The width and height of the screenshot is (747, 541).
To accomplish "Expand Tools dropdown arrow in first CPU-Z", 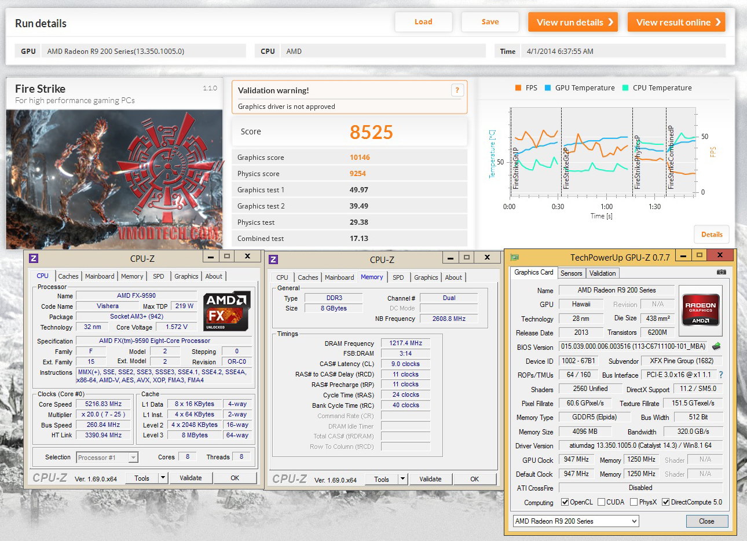I will pos(163,478).
